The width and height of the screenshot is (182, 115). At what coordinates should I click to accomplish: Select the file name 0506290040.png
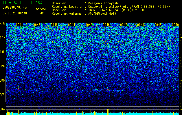pos(15,7)
